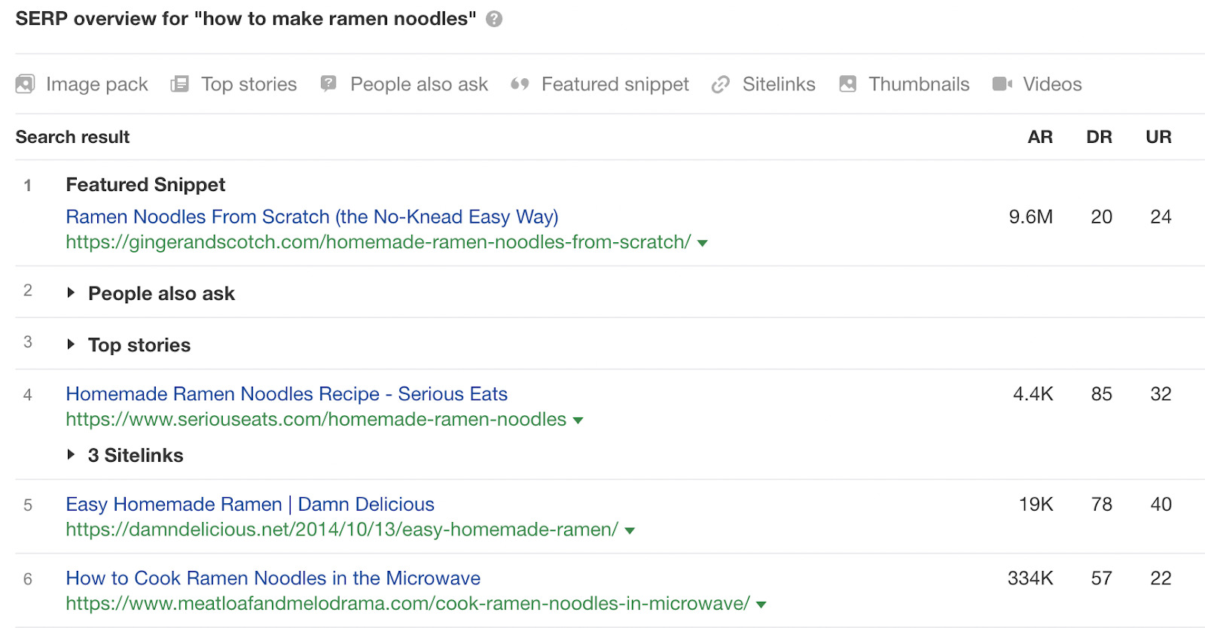
Task: Expand the People also ask row
Action: click(72, 293)
